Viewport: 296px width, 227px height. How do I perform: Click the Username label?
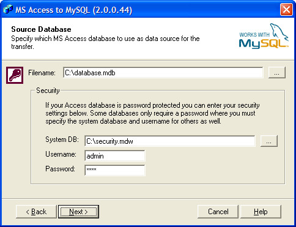pyautogui.click(x=61, y=154)
